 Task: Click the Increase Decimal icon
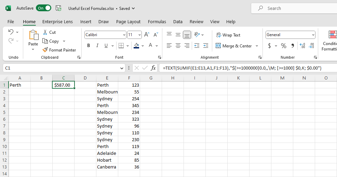[x=302, y=46]
